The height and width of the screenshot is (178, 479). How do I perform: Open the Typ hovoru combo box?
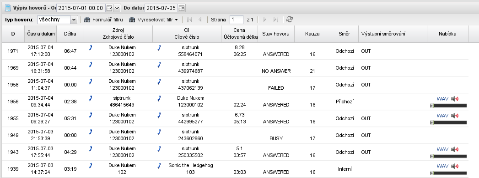(x=74, y=20)
